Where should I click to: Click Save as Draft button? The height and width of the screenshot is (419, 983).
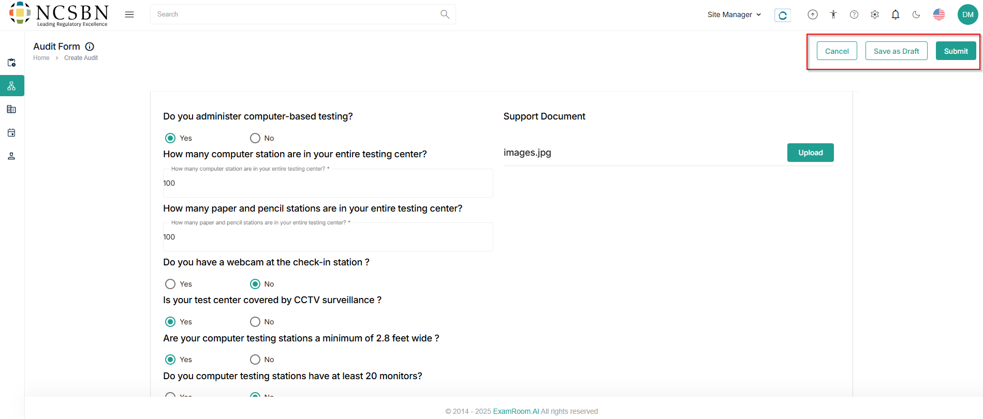pyautogui.click(x=896, y=51)
